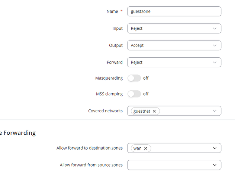Click the Masquerading off label
The height and width of the screenshot is (186, 235).
(146, 78)
